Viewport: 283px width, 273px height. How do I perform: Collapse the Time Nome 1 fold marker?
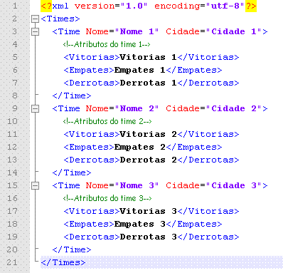[35, 31]
